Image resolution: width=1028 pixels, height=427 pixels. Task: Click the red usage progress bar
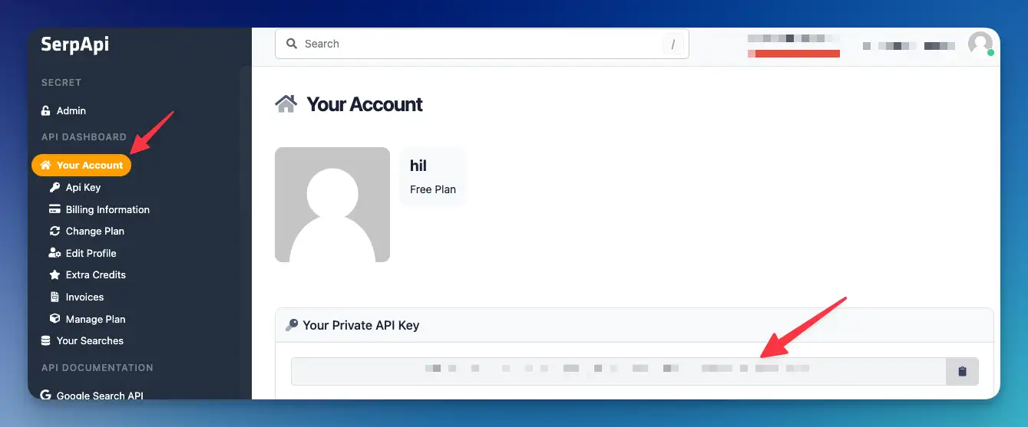[794, 54]
